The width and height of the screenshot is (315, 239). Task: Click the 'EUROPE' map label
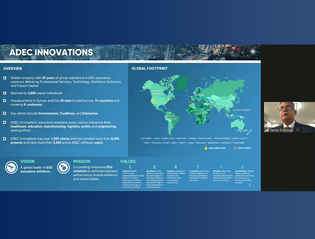click(199, 95)
